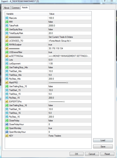The width and height of the screenshot is (117, 158).
Task: Click the PipStep_16 variable icon
Action: coord(7,117)
